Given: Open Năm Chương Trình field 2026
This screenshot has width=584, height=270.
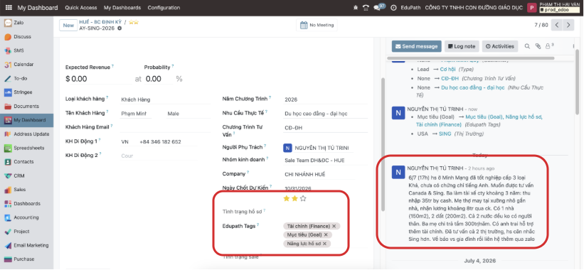Looking at the screenshot, I should pos(325,99).
